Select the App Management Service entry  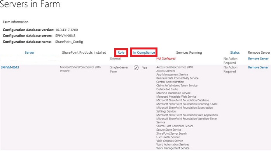172,75
